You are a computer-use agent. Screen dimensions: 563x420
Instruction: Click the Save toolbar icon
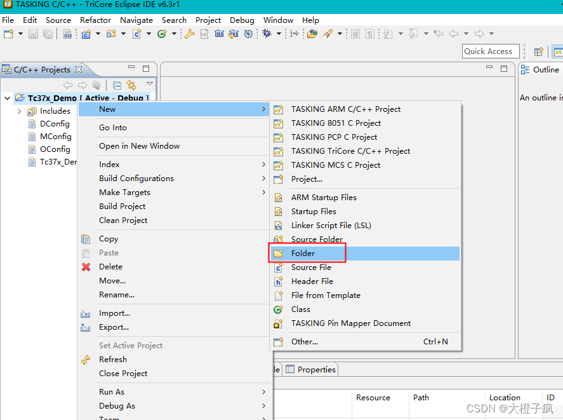(33, 34)
